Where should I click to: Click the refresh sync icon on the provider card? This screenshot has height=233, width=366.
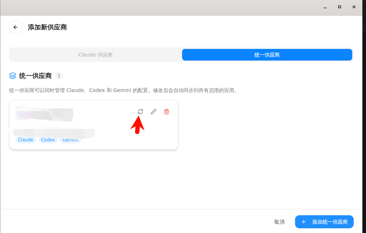pos(140,112)
